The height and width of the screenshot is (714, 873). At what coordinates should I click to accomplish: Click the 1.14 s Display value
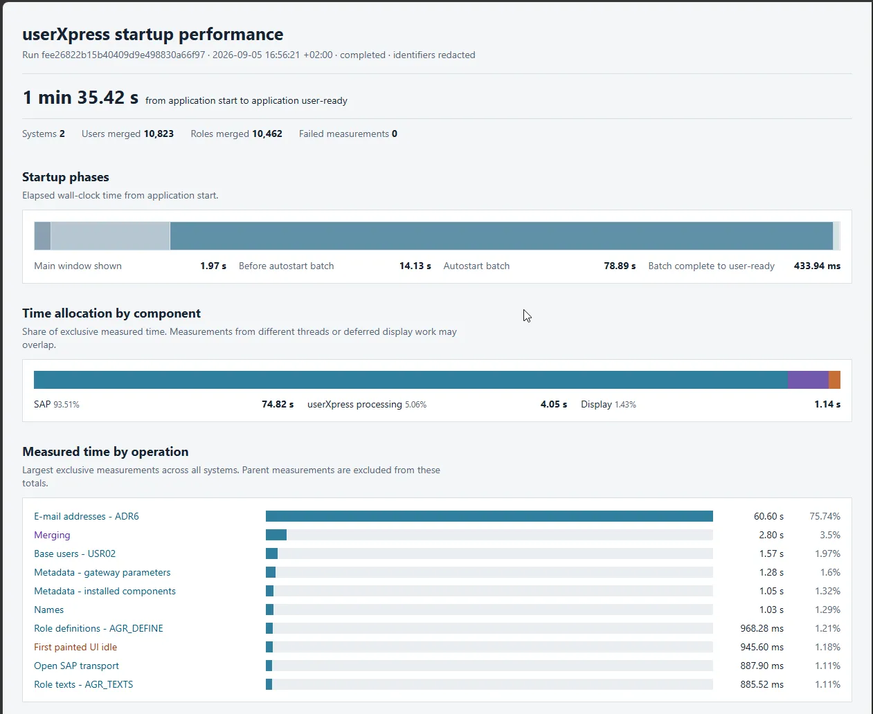point(827,404)
